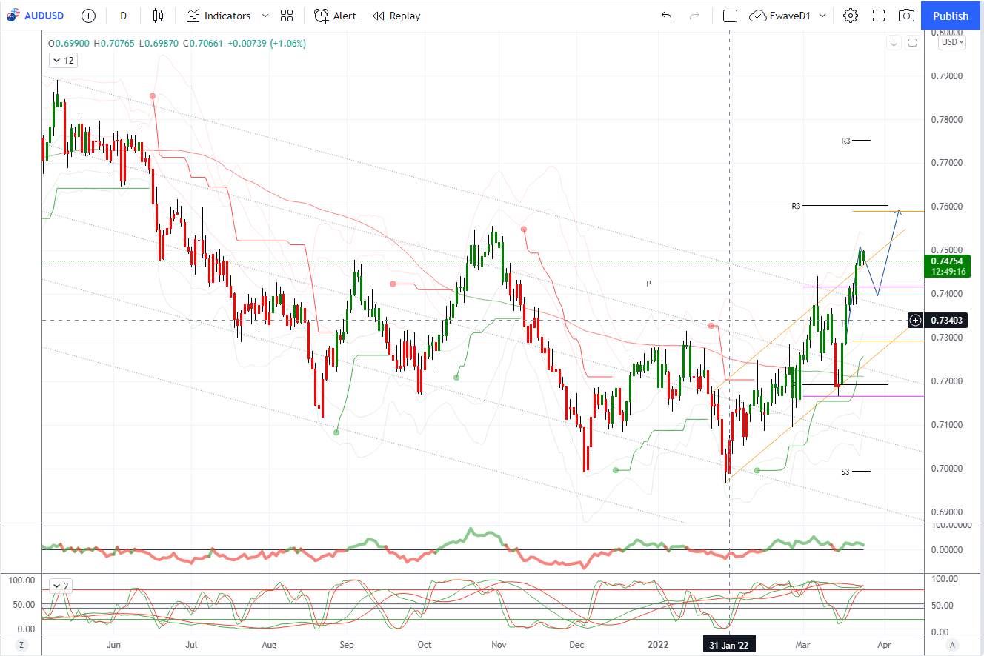The width and height of the screenshot is (984, 656).
Task: Collapse the 12 indicators legend
Action: tap(62, 61)
